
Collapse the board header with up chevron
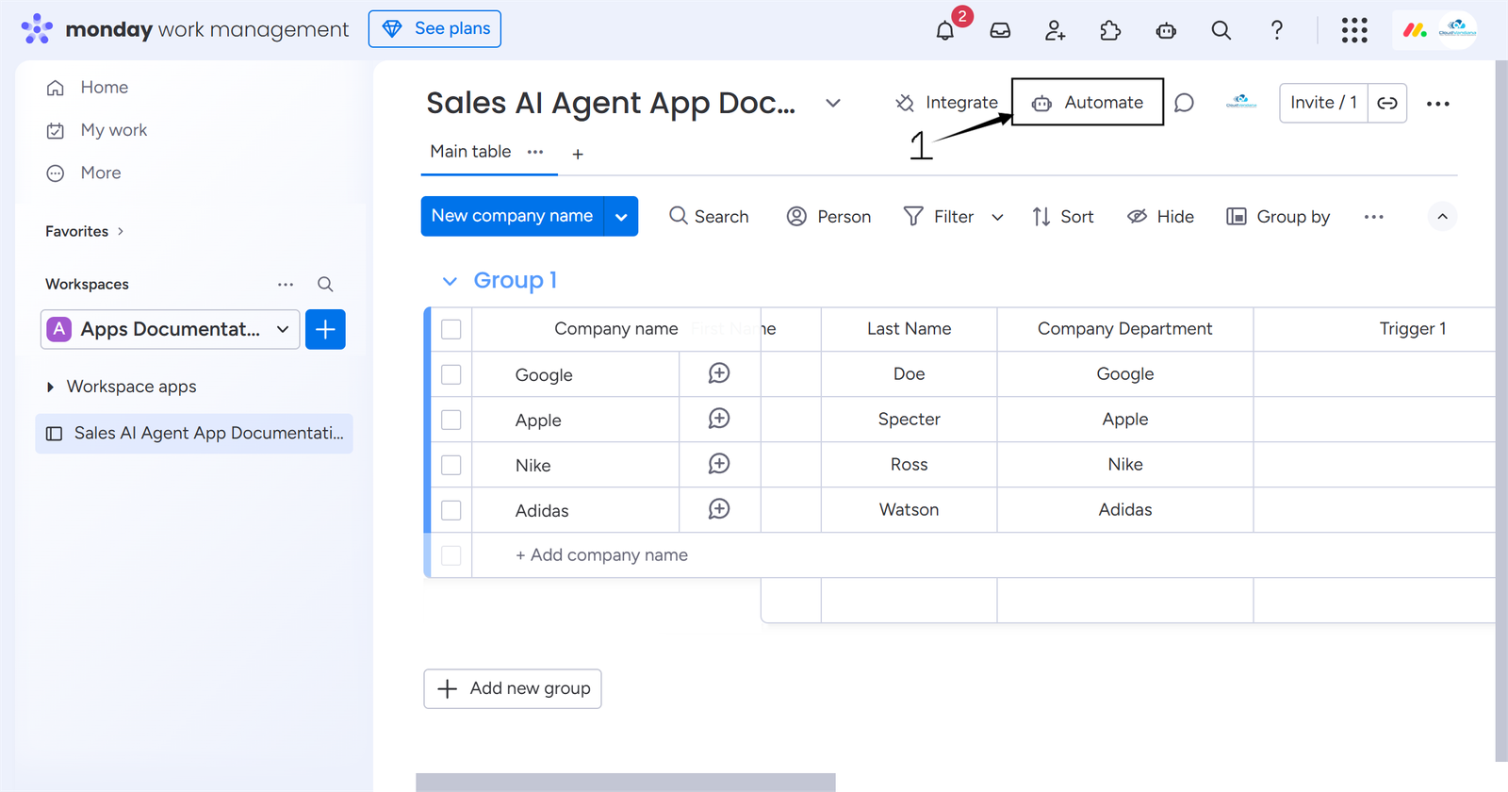1442,217
